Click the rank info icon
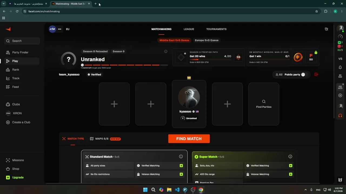This screenshot has height=194, width=346. click(x=166, y=51)
